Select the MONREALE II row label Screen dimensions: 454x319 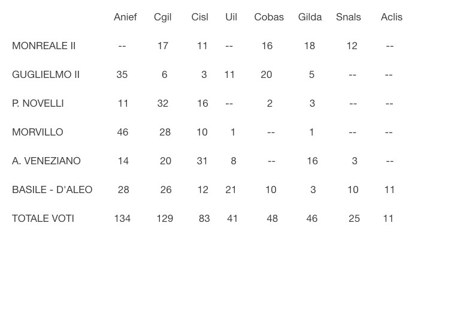[x=44, y=46]
